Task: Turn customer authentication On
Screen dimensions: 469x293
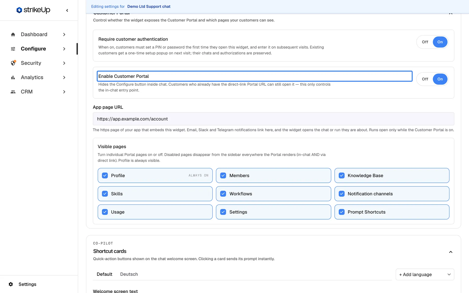Action: point(440,42)
